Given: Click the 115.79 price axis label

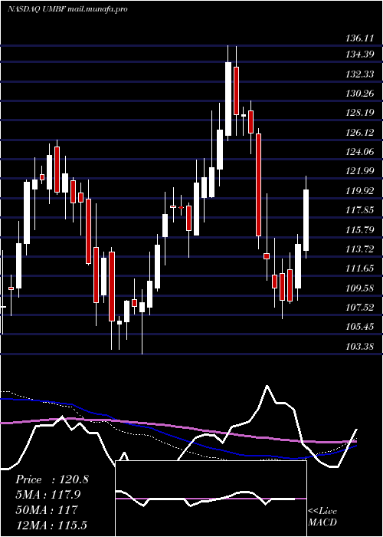Looking at the screenshot, I should pyautogui.click(x=360, y=229).
